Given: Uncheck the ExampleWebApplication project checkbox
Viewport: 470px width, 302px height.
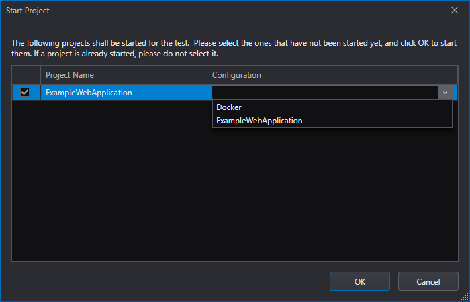Looking at the screenshot, I should pos(25,93).
